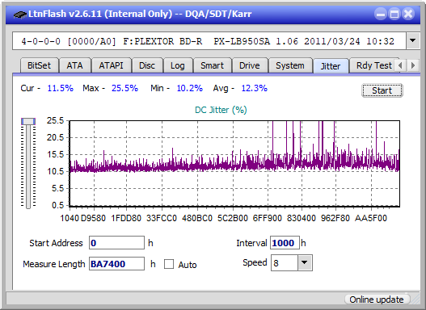Click the Start Address input field
Image resolution: width=426 pixels, height=310 pixels.
point(117,243)
